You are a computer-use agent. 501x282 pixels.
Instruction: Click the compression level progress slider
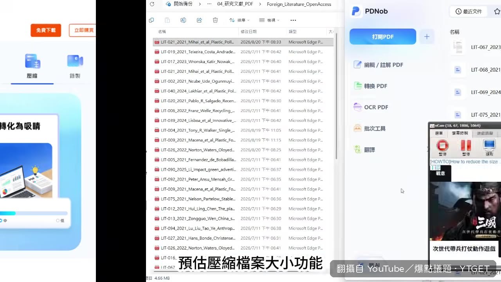pos(34,213)
